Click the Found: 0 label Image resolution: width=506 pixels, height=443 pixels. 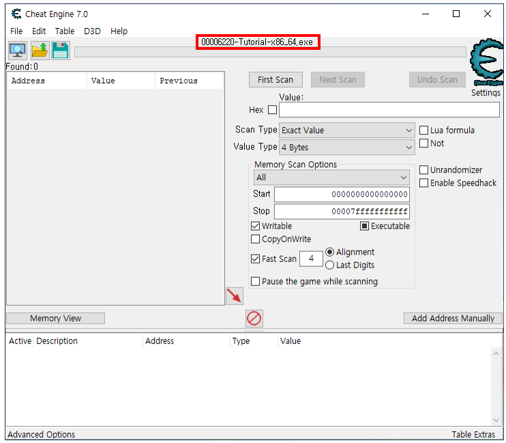pos(22,67)
